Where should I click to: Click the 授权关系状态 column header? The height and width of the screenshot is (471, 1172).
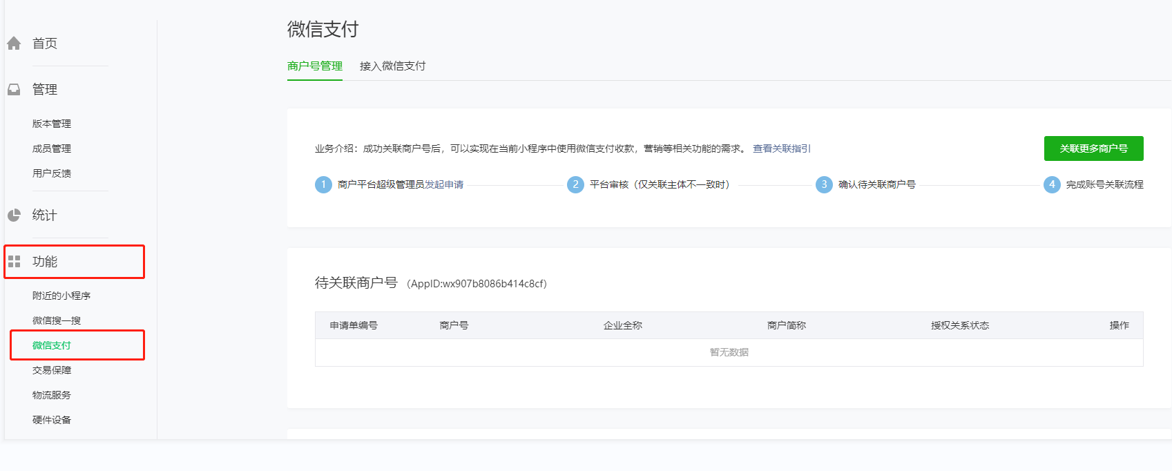tap(960, 325)
